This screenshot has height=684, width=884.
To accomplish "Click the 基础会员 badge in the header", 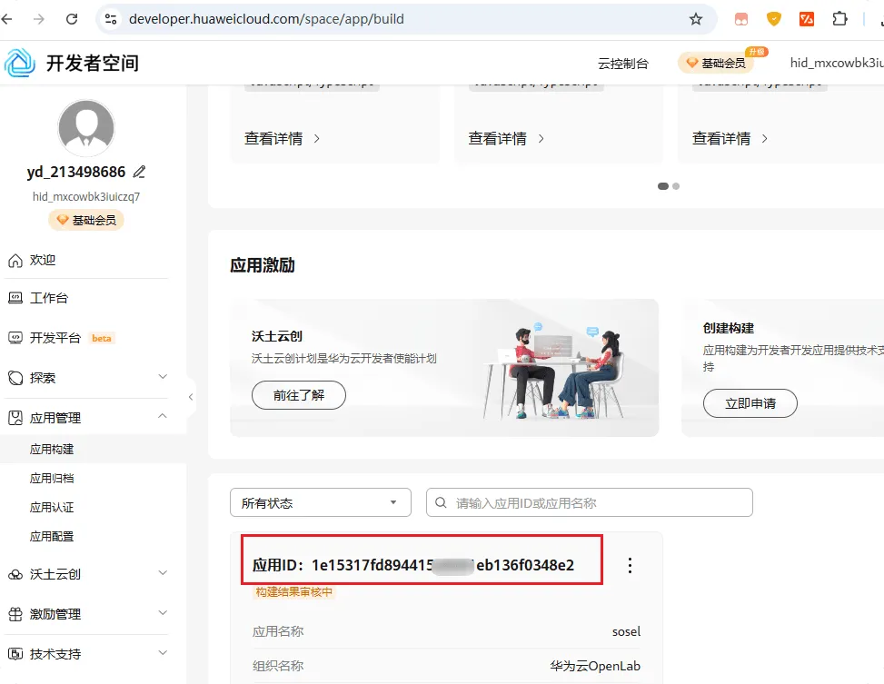I will coord(716,64).
